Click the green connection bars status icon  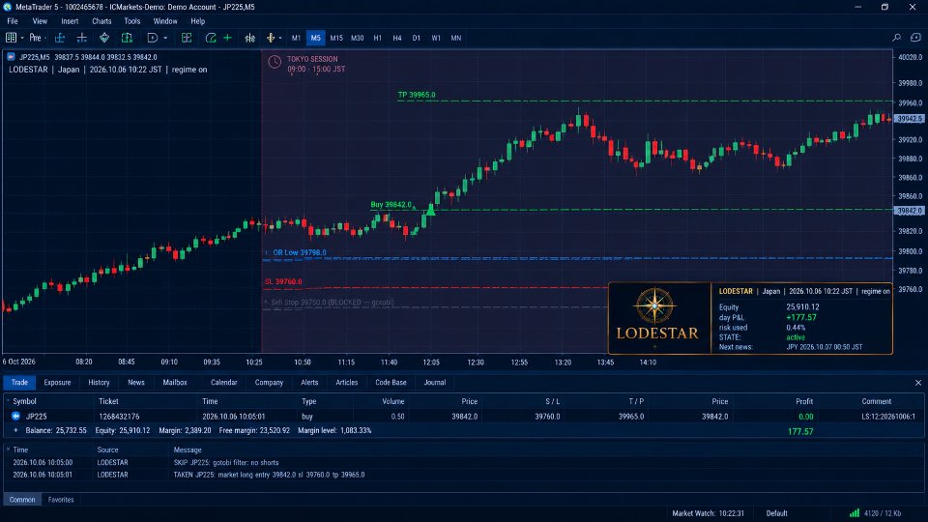854,513
